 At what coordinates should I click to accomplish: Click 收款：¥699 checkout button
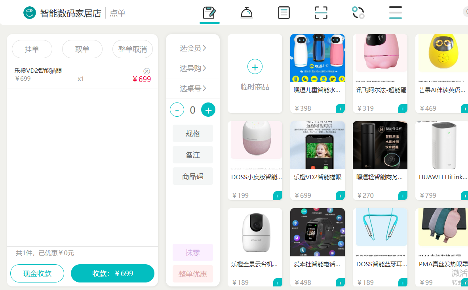112,274
